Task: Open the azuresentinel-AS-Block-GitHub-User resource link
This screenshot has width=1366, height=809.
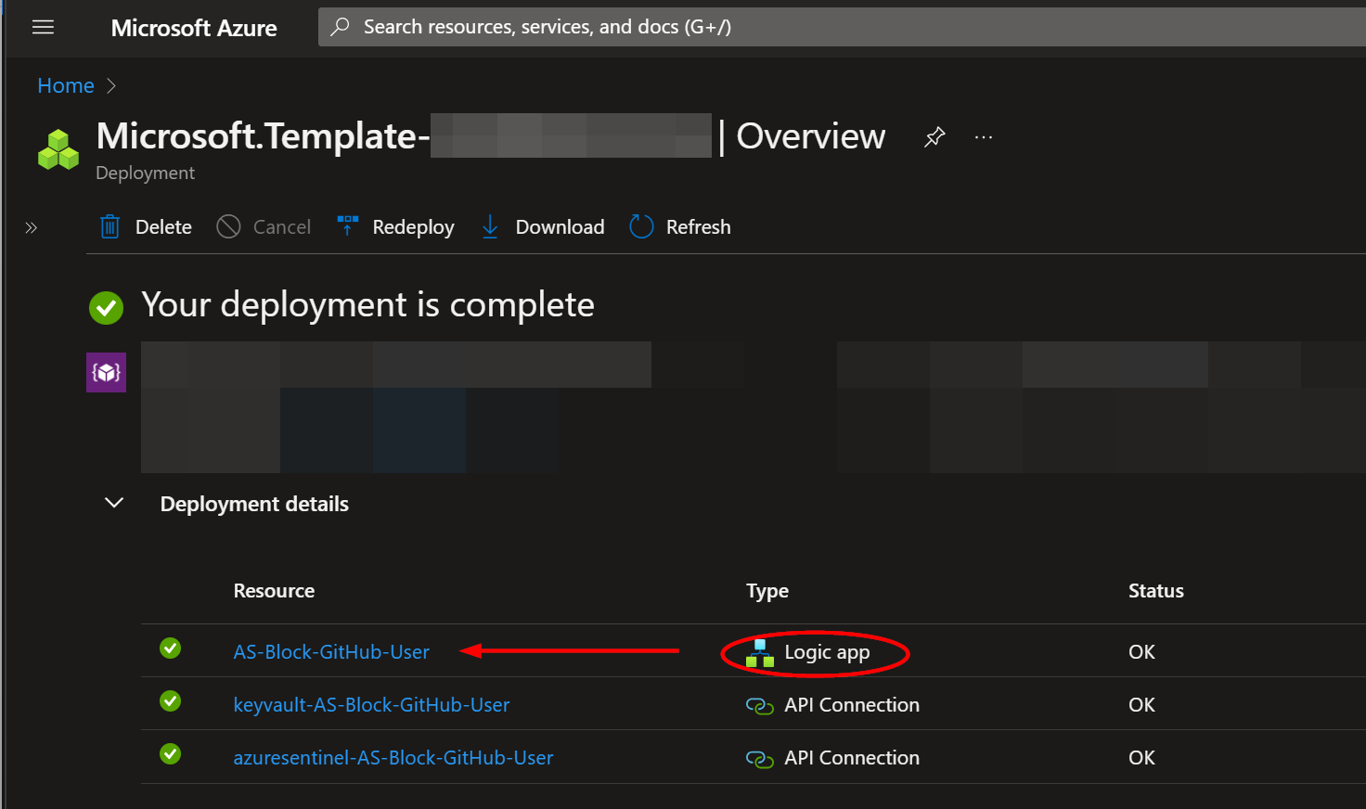Action: (393, 758)
